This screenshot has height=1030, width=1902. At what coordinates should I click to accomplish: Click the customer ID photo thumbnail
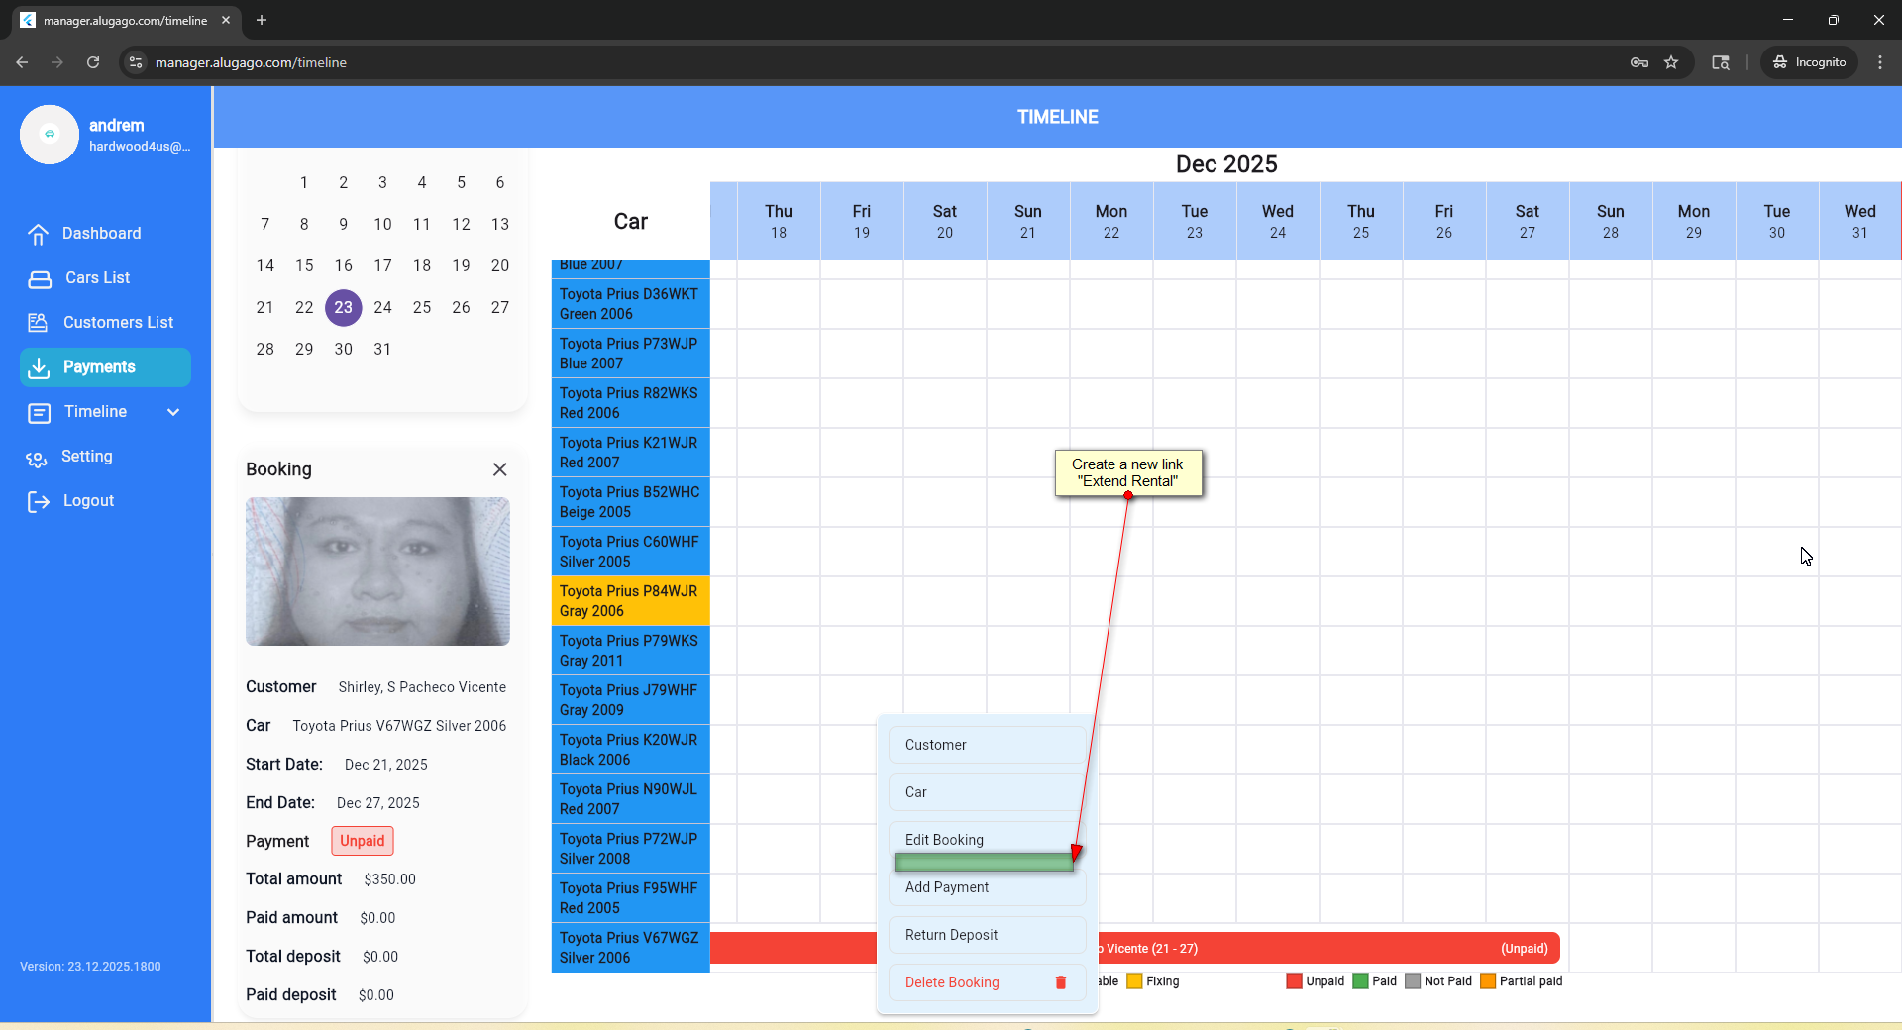(377, 571)
